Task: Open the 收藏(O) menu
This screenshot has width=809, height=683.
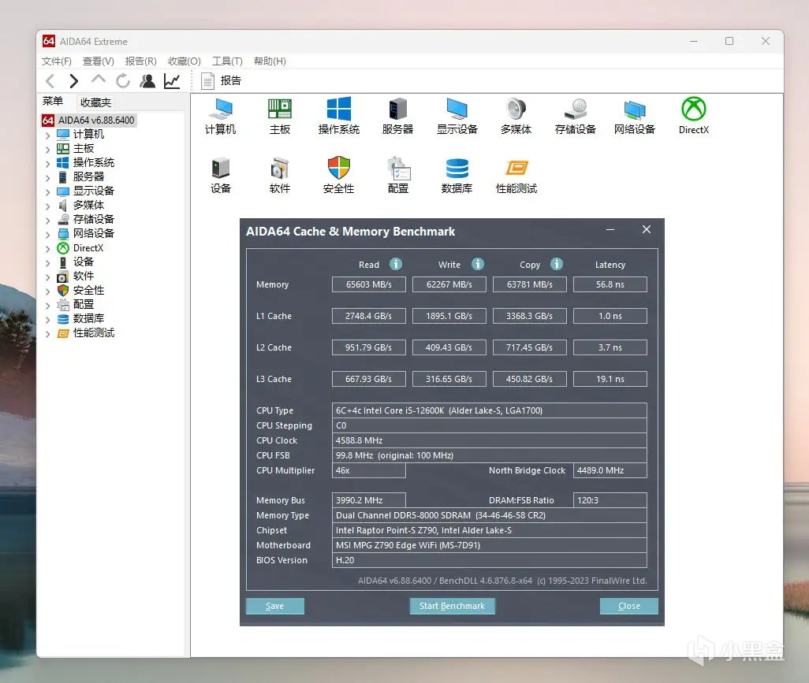Action: [x=185, y=61]
